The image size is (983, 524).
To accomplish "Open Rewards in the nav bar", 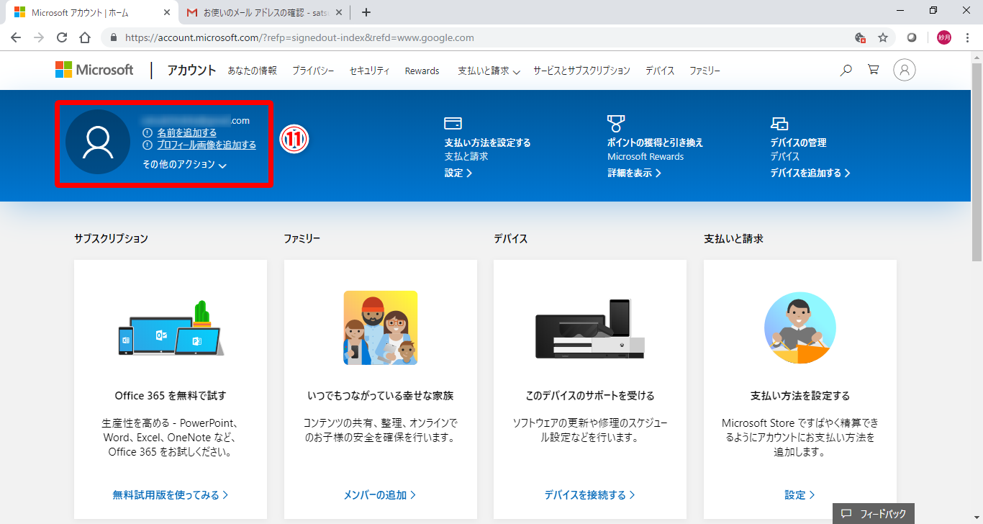I will coord(422,71).
